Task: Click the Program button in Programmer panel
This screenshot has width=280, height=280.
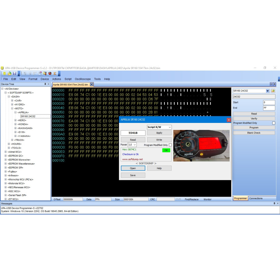Action: (x=254, y=128)
